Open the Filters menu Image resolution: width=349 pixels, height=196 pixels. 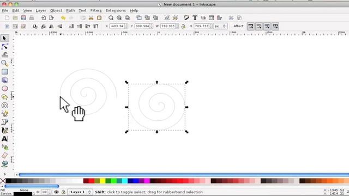click(x=96, y=10)
